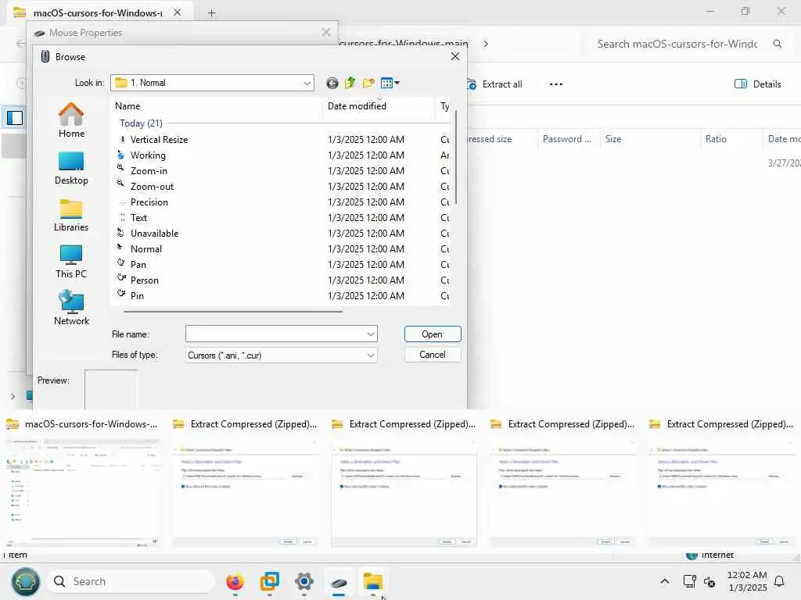Add a new tab in File Explorer
Viewport: 801px width, 600px height.
(211, 13)
